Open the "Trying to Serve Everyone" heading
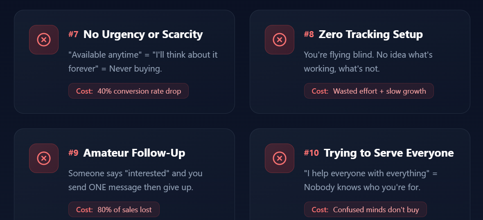Image resolution: width=483 pixels, height=220 pixels. (x=388, y=153)
